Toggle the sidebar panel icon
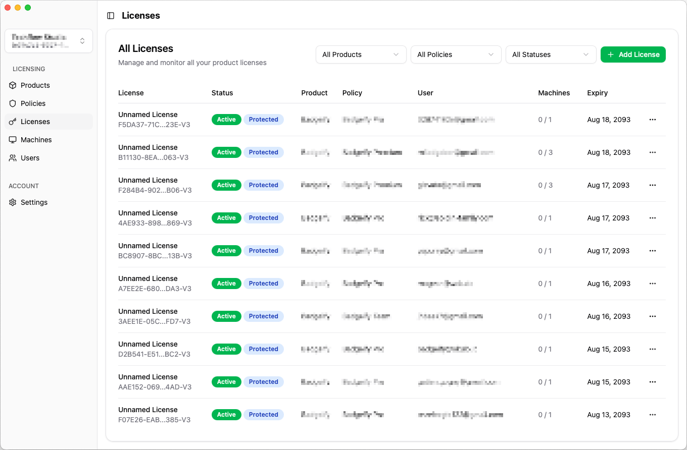 click(x=111, y=16)
